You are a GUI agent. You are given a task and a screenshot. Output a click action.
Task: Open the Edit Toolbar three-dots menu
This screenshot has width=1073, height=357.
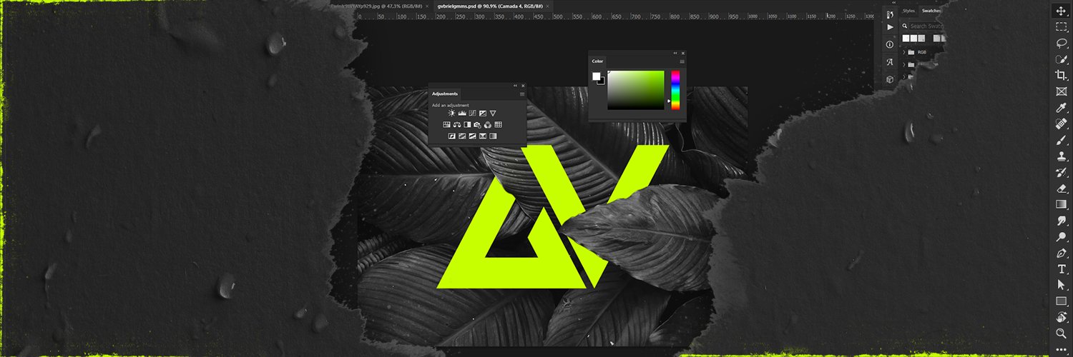pos(1062,349)
